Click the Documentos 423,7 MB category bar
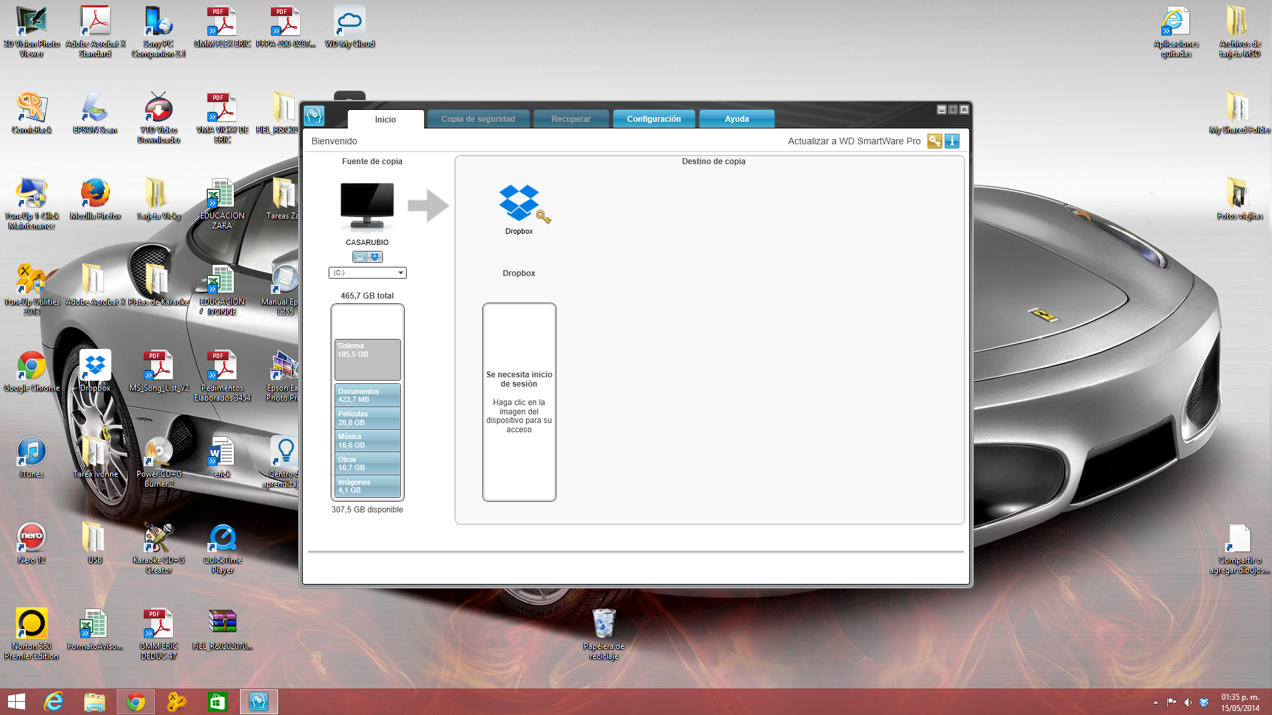 click(367, 395)
